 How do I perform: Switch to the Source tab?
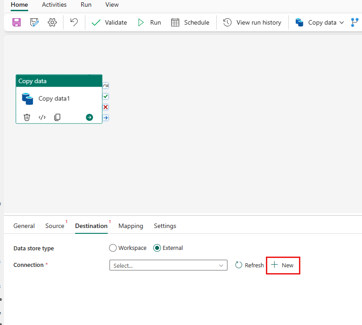(55, 226)
